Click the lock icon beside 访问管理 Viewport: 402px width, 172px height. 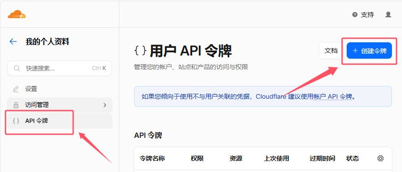tap(16, 105)
